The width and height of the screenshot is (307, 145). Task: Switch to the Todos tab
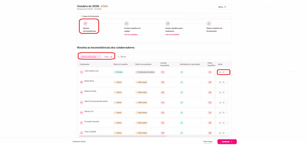click(108, 57)
